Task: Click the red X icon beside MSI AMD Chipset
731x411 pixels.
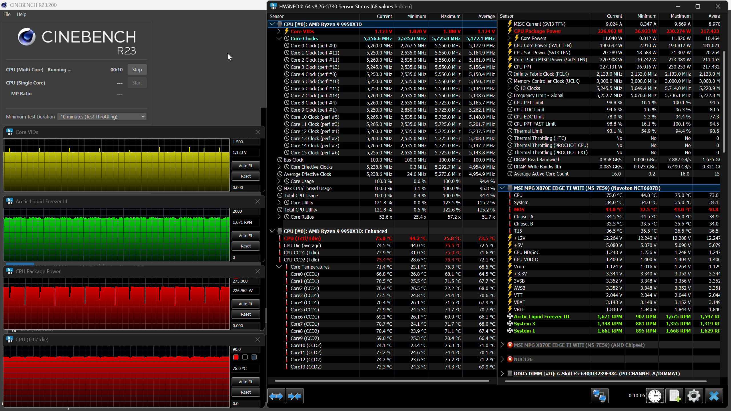Action: click(x=510, y=345)
